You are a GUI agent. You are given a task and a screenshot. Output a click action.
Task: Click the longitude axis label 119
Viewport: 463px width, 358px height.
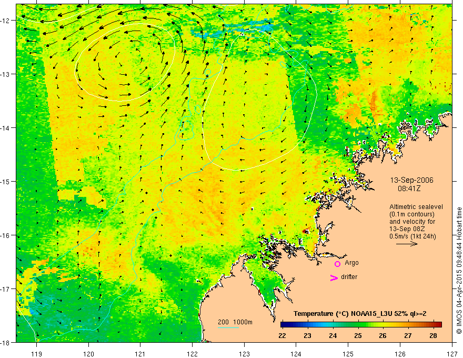pos(37,354)
